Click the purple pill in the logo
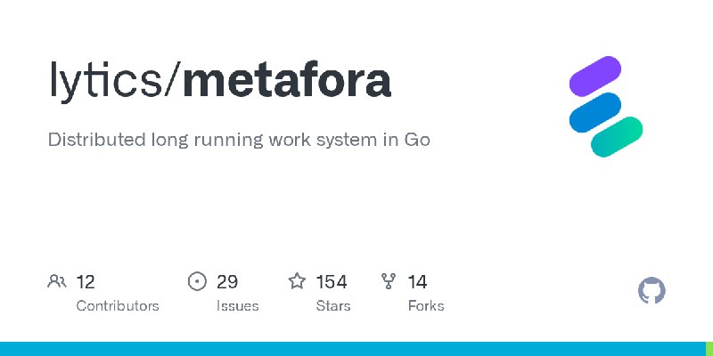The width and height of the screenshot is (713, 356). pyautogui.click(x=594, y=77)
